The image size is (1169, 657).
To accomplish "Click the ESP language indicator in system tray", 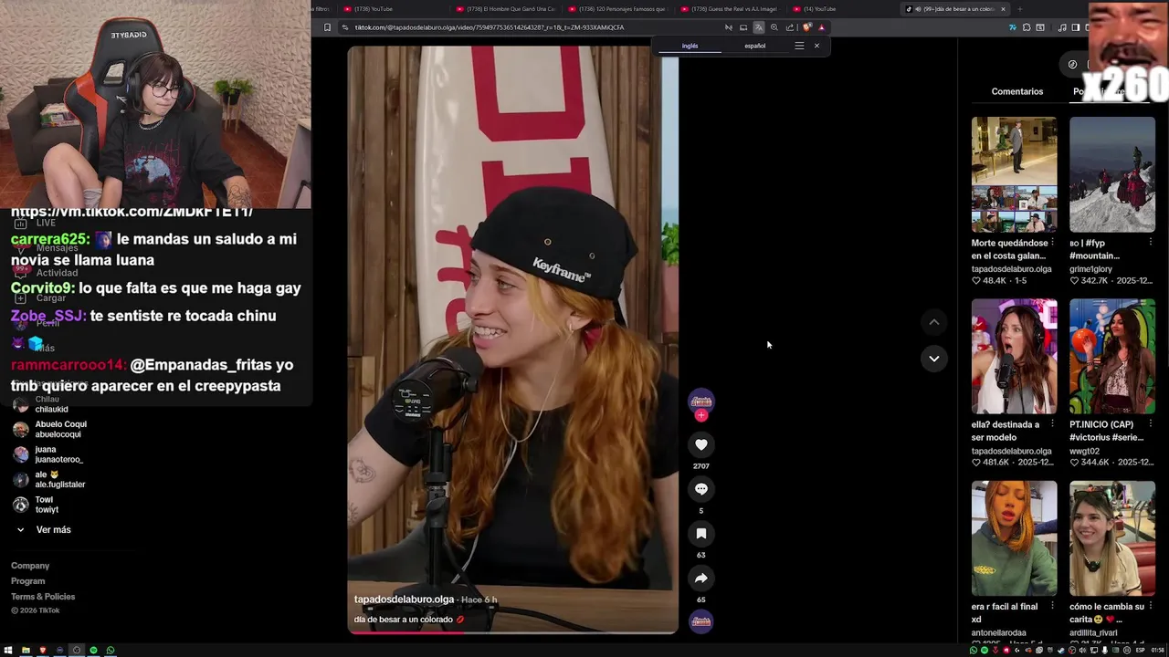I will [x=1141, y=651].
